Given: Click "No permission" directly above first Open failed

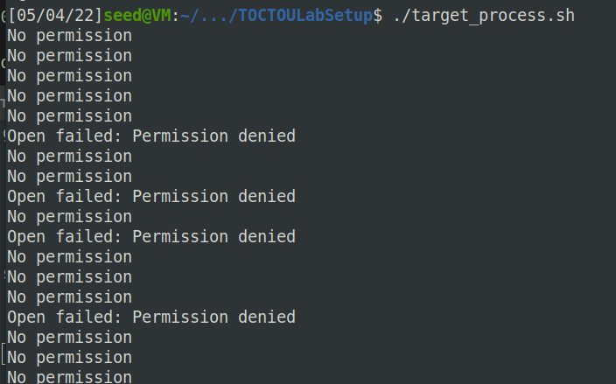Looking at the screenshot, I should tap(69, 116).
